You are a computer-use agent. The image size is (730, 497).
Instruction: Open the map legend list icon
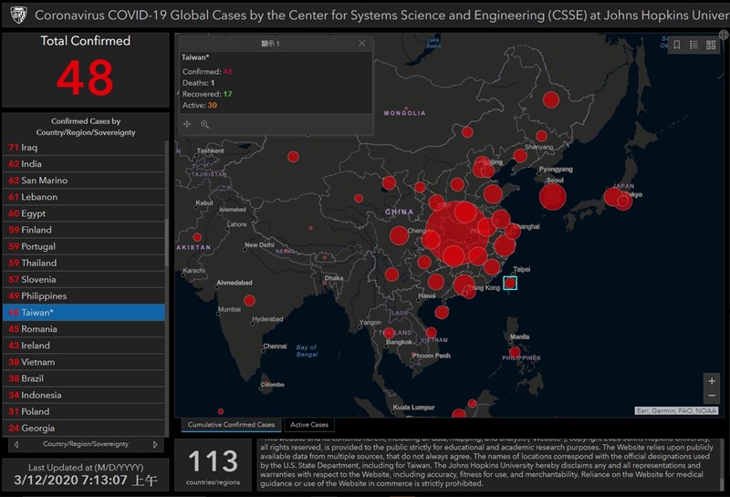[693, 45]
